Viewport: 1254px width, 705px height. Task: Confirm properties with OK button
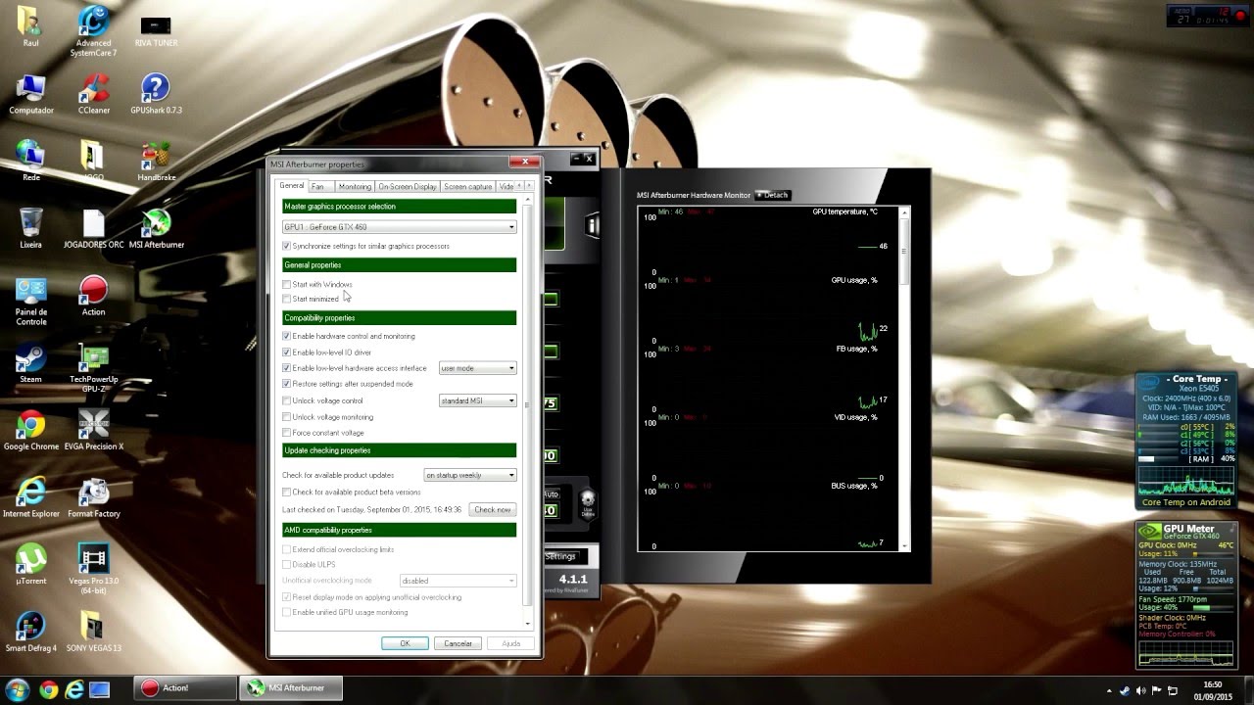point(405,643)
